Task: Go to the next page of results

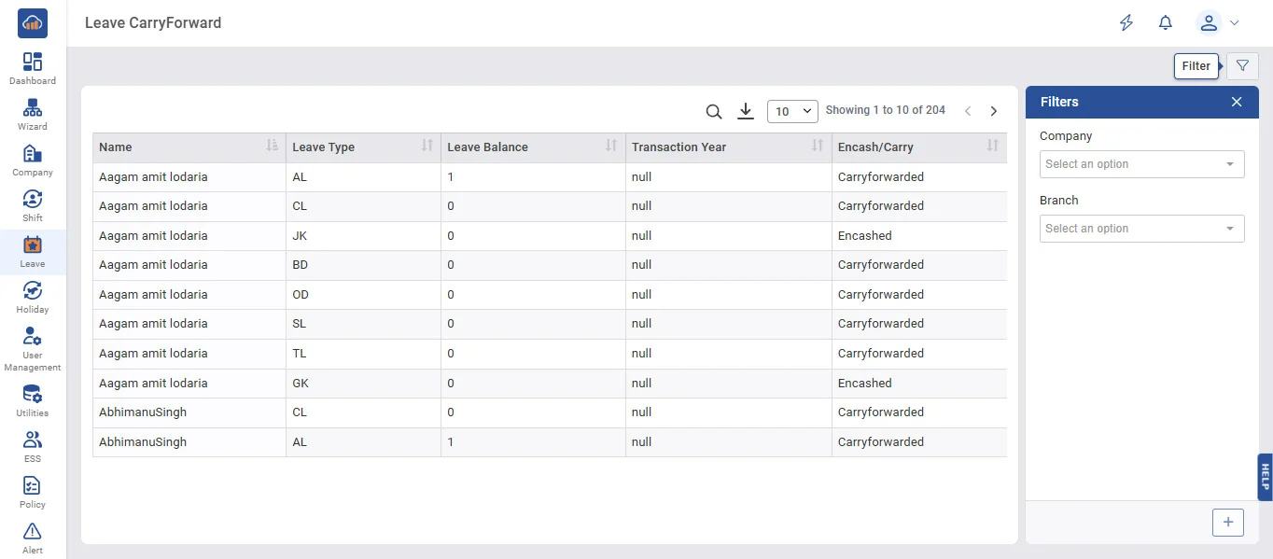Action: (994, 111)
